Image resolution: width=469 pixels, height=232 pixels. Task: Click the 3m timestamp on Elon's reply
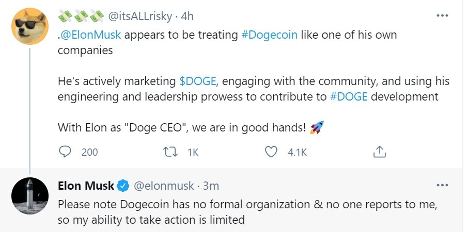(x=211, y=185)
